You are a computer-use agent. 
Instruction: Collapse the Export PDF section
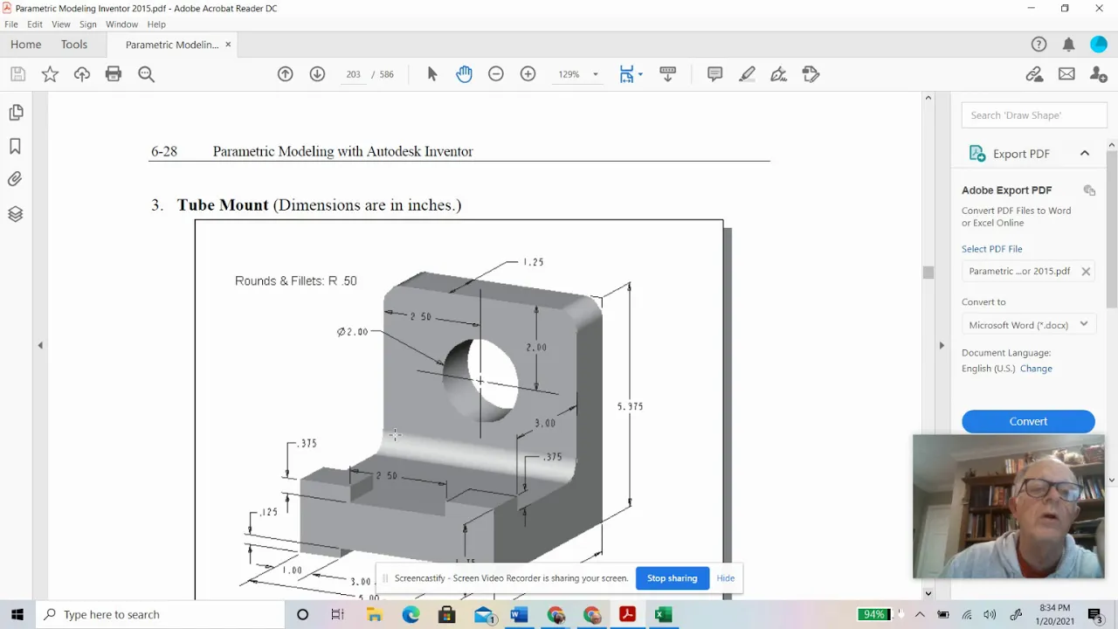point(1085,154)
